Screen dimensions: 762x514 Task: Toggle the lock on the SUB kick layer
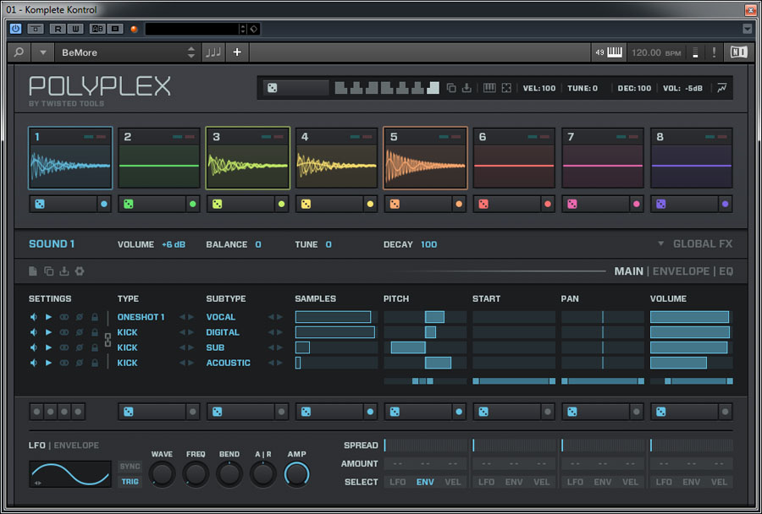94,347
